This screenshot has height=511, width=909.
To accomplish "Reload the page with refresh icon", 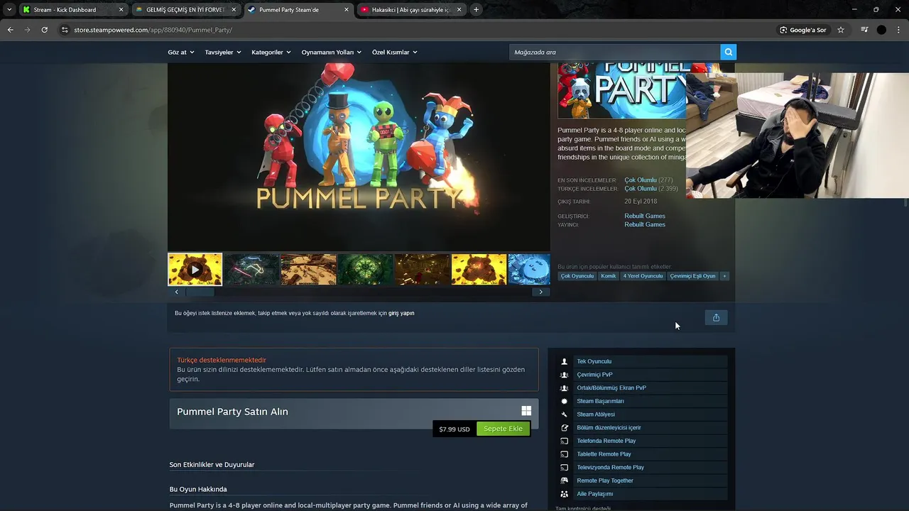I will pos(45,30).
